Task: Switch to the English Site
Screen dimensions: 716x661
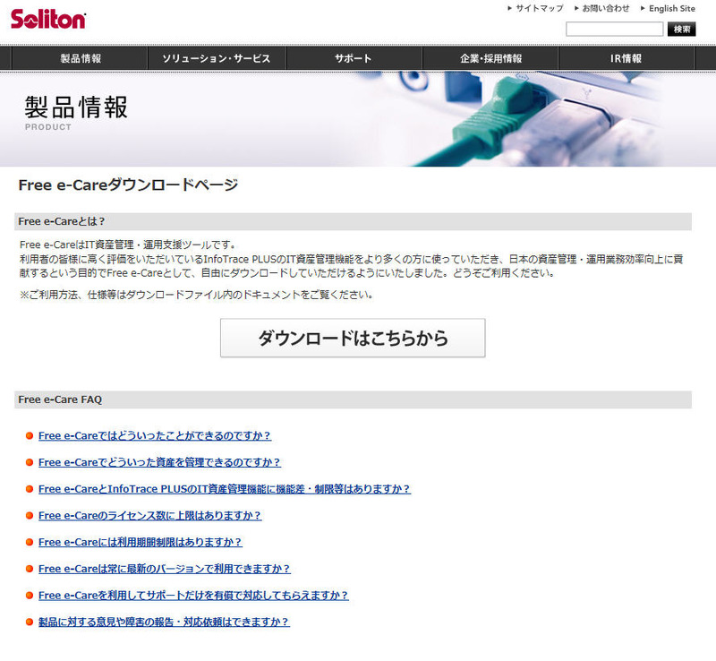Action: (671, 8)
